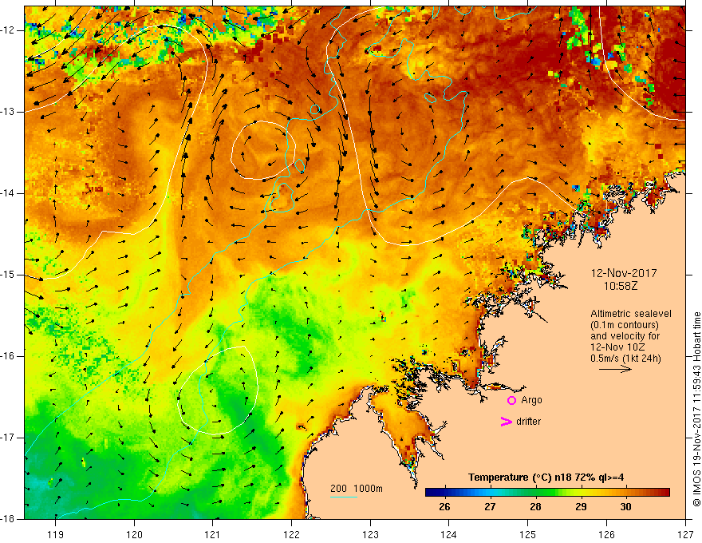The image size is (702, 543).
Task: Click the Temperature (°C) n18 72% ql>=4 title
Action: click(x=546, y=478)
